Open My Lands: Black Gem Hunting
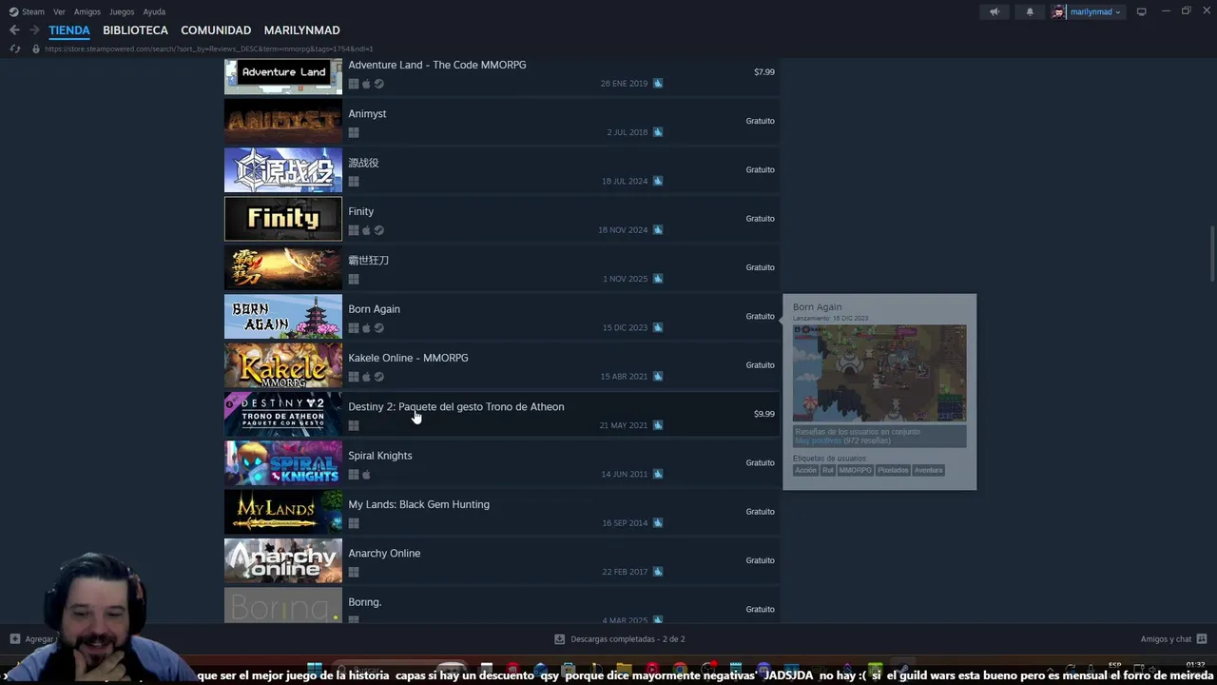1217x685 pixels. click(502, 512)
